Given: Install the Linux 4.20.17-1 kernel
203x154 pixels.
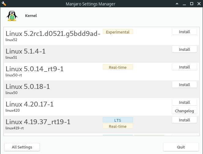Looking at the screenshot, I should pos(184,102).
